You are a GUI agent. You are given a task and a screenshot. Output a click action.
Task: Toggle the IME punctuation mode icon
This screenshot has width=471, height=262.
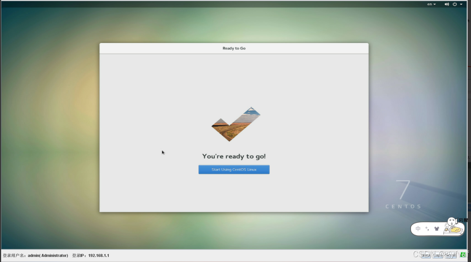(427, 229)
